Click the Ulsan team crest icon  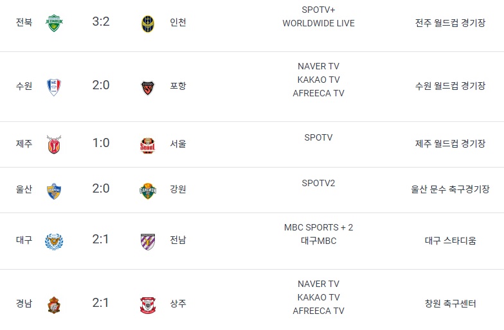click(x=54, y=191)
